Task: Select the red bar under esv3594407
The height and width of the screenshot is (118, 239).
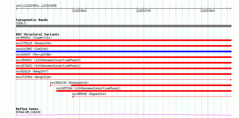Action: [124, 63]
